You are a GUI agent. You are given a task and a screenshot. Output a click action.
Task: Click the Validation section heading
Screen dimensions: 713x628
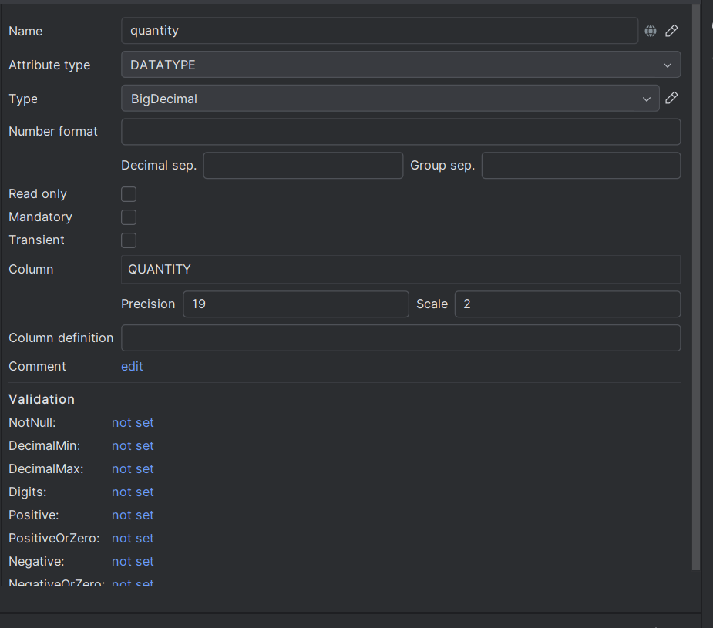pos(42,399)
